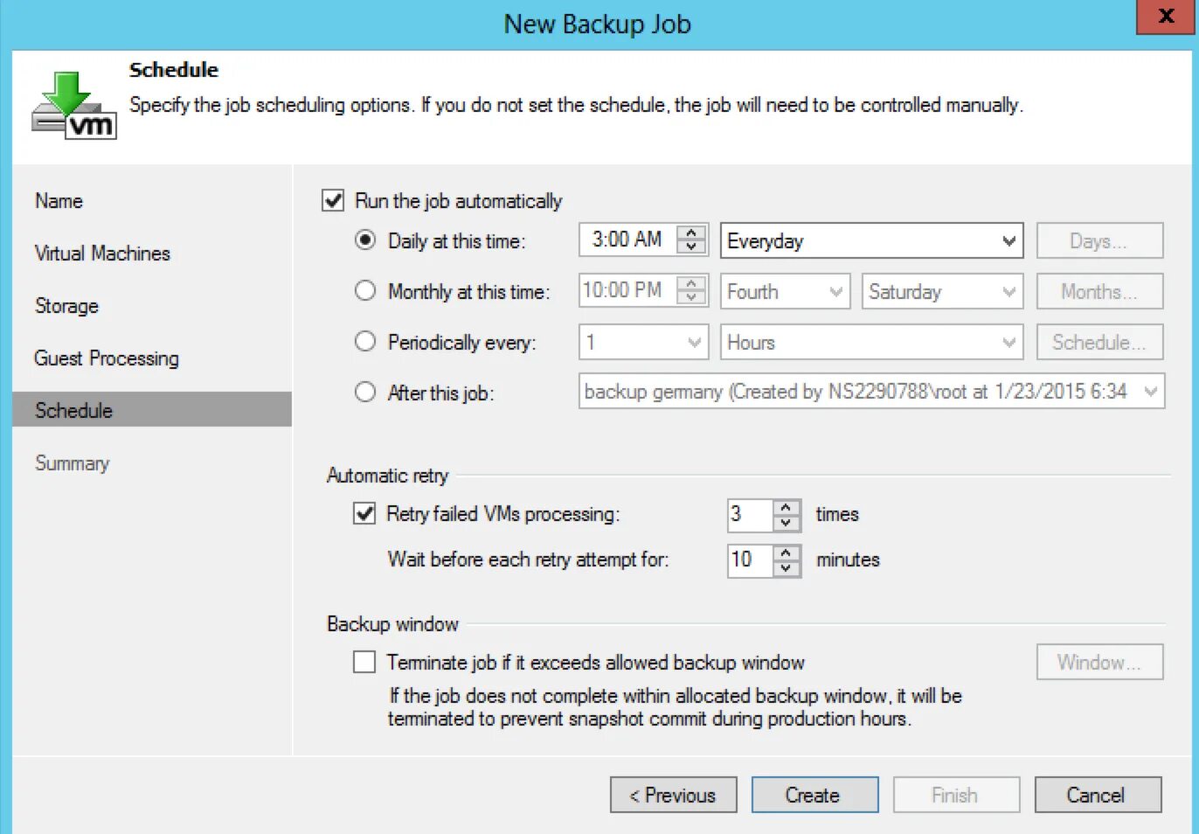1199x834 pixels.
Task: Click the Months... button
Action: (x=1099, y=291)
